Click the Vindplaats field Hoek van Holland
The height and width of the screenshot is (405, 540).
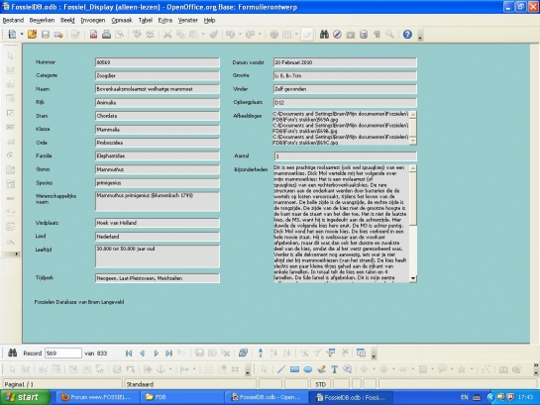coord(157,223)
